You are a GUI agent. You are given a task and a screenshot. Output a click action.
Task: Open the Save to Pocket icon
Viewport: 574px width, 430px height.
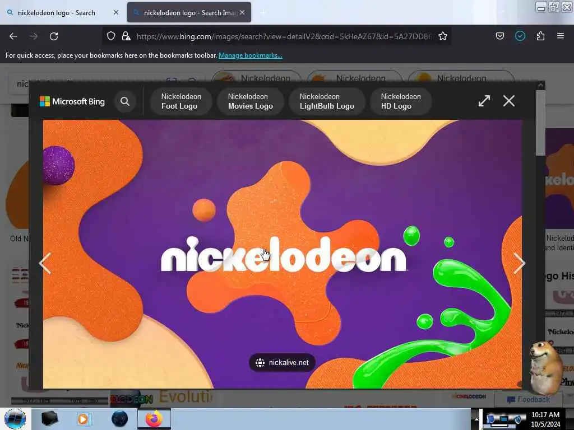point(499,36)
